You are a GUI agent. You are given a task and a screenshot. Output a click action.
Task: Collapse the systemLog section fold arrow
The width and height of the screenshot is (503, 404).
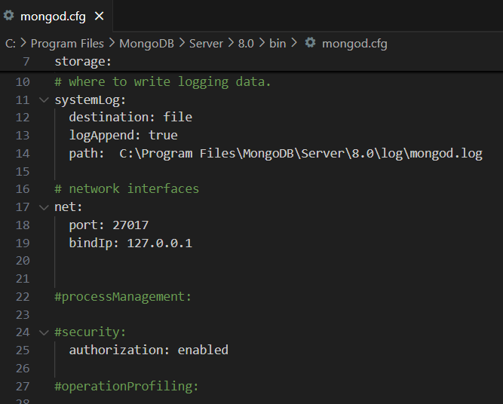pos(44,100)
